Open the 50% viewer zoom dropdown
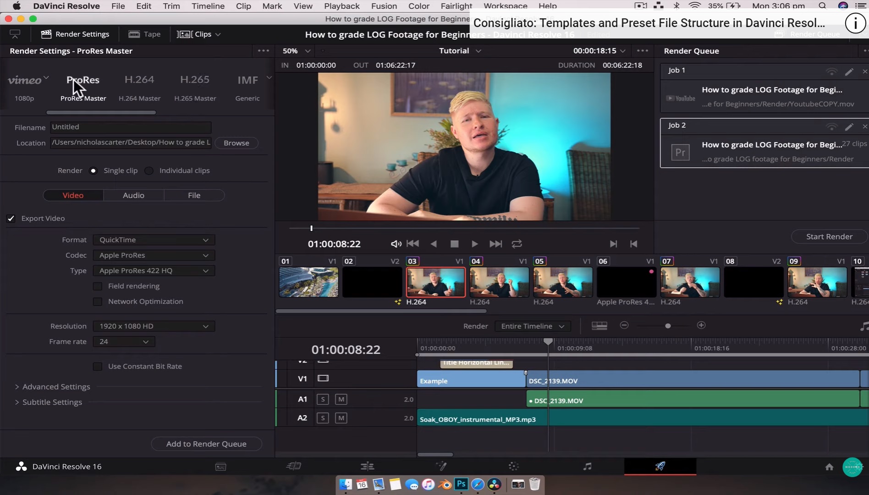This screenshot has width=869, height=495. [x=297, y=51]
